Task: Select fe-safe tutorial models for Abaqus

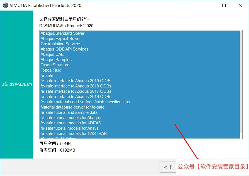Action: coord(140,118)
